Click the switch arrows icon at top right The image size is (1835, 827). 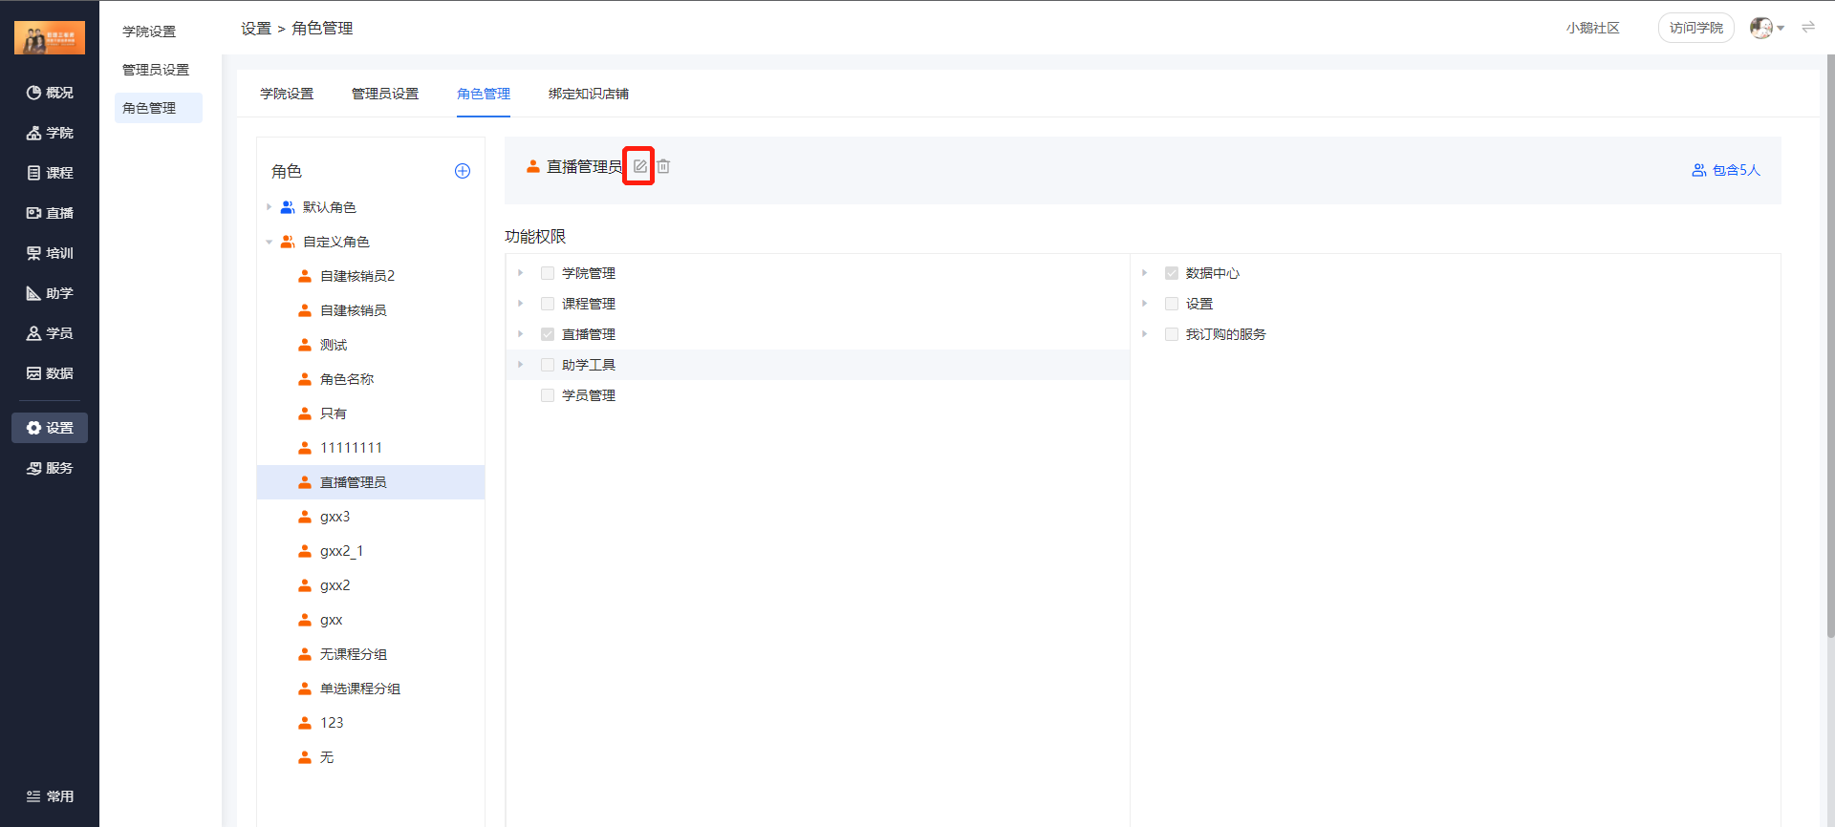[1807, 28]
